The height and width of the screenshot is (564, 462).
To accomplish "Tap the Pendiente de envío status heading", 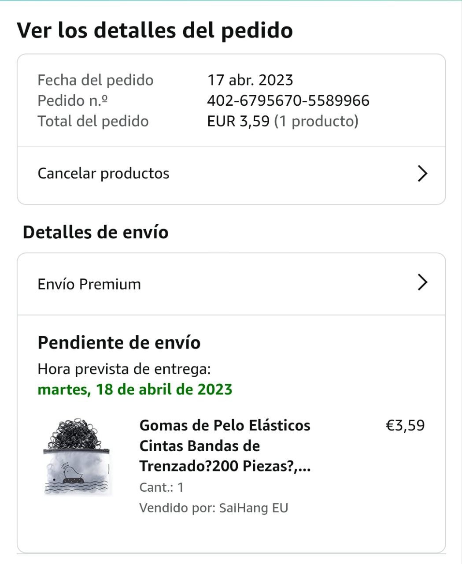I will (119, 342).
